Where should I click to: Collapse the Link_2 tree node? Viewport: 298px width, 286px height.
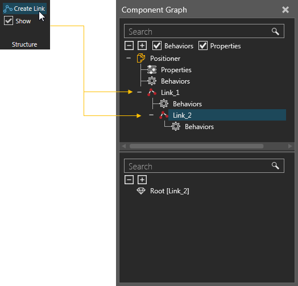pos(151,115)
